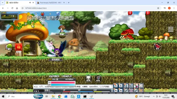The width and height of the screenshot is (177, 99).
Task: Click the down arrow movement key
Action: click(x=121, y=86)
